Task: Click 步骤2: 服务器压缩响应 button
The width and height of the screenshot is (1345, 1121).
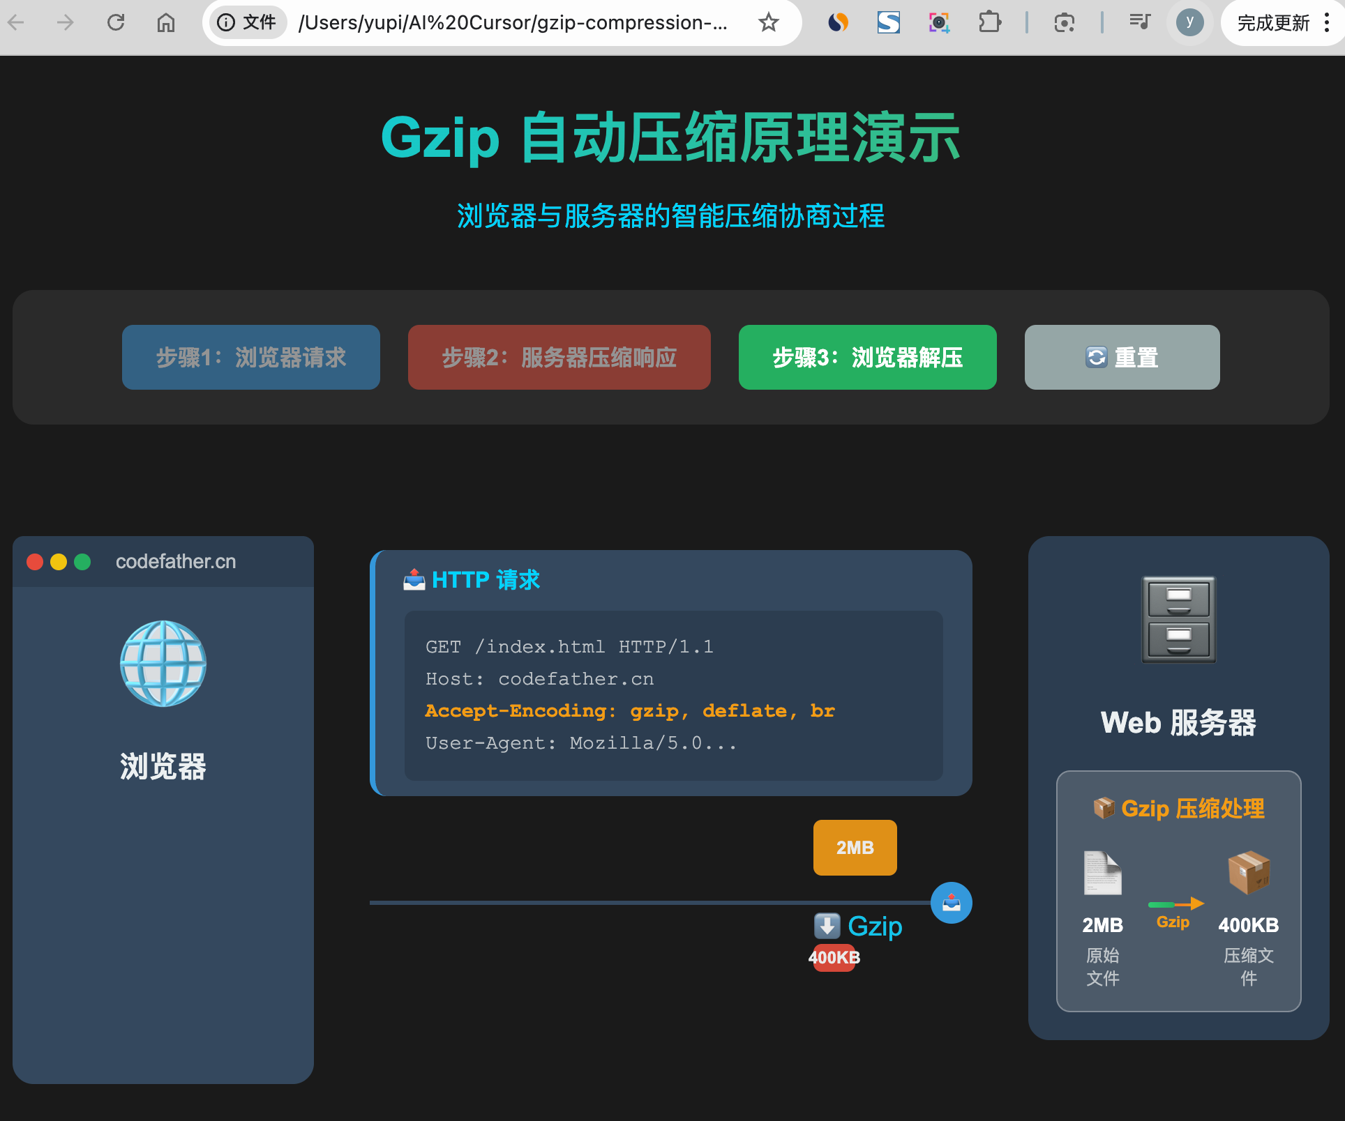Action: tap(559, 357)
